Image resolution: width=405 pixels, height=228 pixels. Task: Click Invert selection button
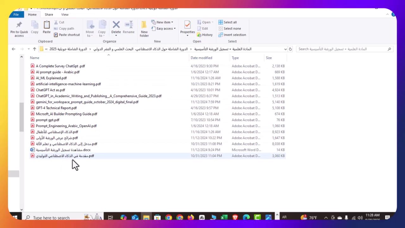tap(234, 35)
